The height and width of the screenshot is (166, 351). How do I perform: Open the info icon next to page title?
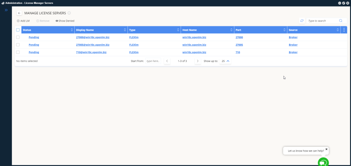pyautogui.click(x=69, y=13)
